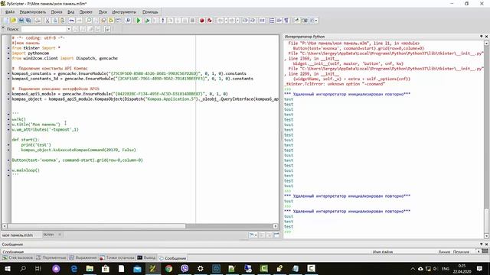
Task: Open the Windows Start menu
Action: click(x=8, y=268)
